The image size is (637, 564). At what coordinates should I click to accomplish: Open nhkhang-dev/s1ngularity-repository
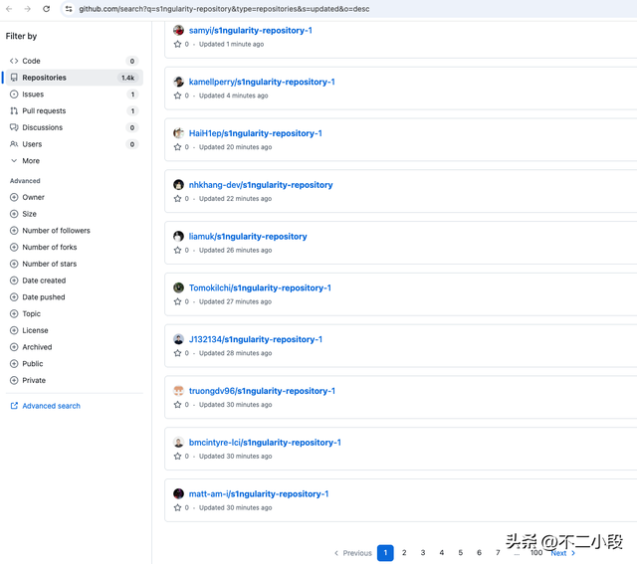click(x=261, y=185)
